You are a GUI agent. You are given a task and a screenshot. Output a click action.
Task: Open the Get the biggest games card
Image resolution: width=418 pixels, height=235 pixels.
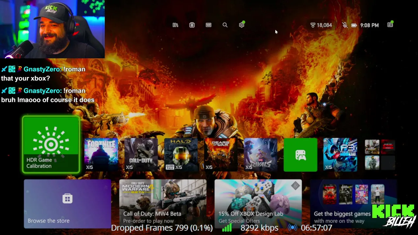click(354, 204)
